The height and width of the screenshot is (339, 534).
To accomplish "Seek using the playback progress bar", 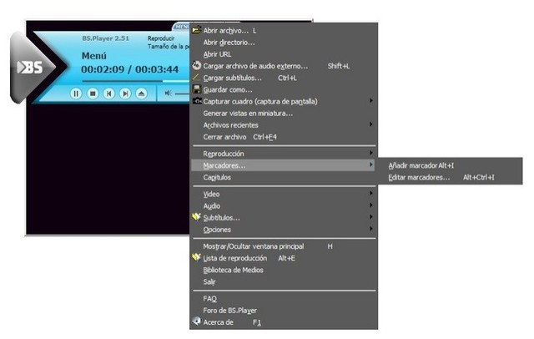I will [135, 81].
